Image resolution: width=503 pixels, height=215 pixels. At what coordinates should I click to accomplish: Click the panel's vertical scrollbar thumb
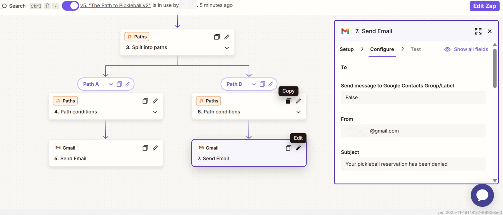(x=495, y=68)
